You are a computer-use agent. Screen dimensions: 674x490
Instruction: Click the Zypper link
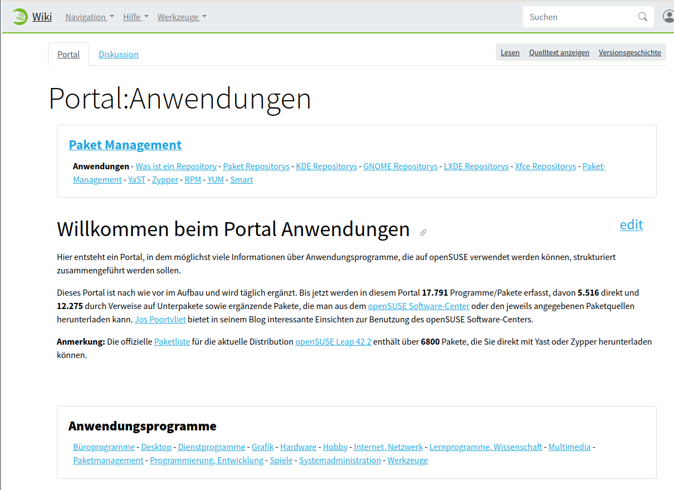pos(165,179)
